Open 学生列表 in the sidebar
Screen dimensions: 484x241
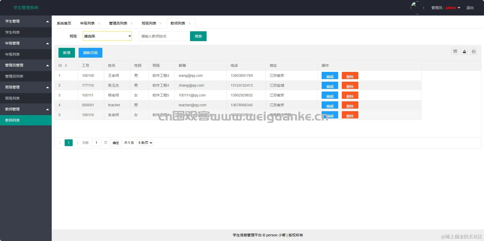point(26,32)
